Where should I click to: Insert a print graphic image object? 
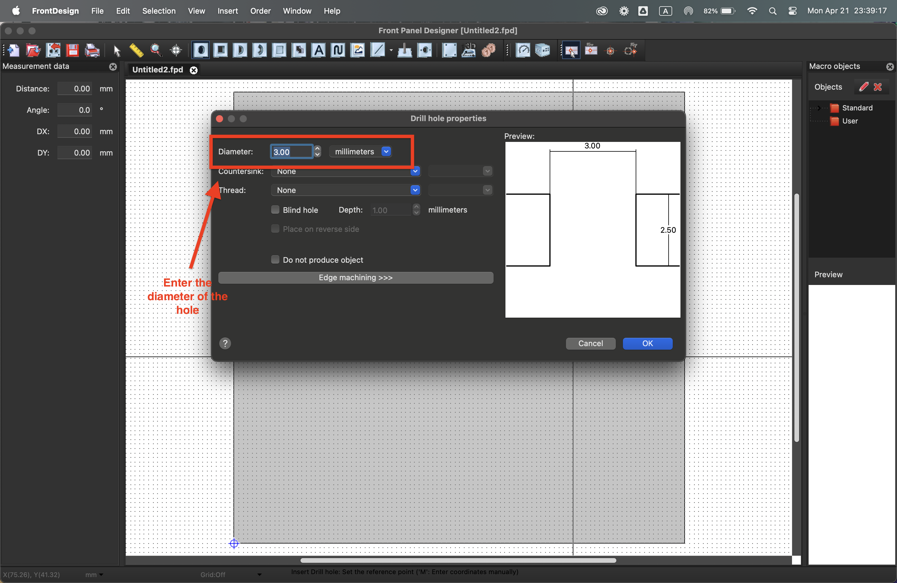(358, 50)
